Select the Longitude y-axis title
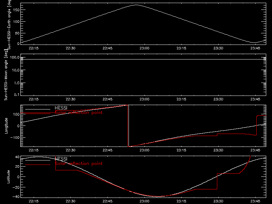Viewport: 272px width, 204px height. 6,126
